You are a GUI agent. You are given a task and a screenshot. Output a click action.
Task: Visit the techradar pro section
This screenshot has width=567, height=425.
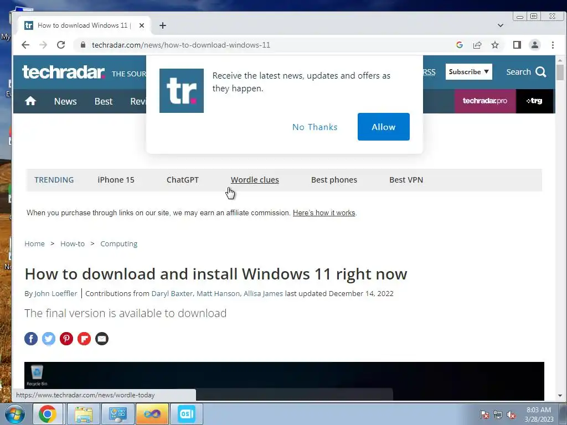click(485, 101)
